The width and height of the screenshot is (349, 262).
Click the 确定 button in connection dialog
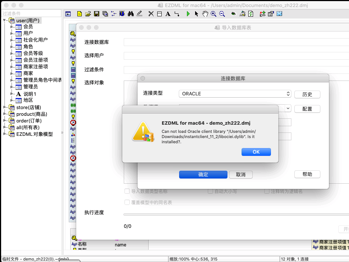(x=203, y=174)
